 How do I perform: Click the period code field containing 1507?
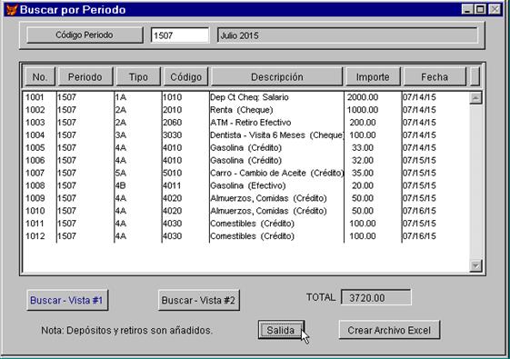coord(180,35)
